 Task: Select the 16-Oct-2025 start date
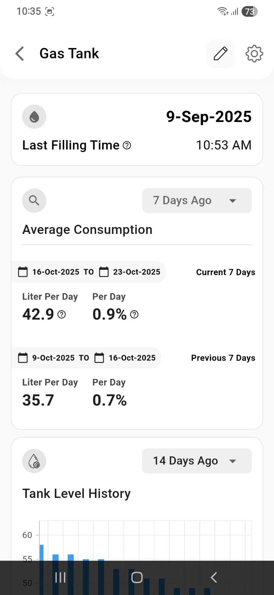point(56,272)
